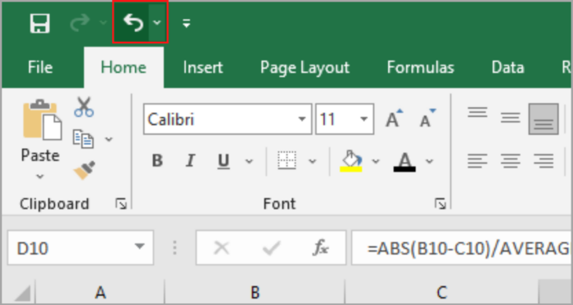Open the Customize Quick Access Toolbar menu
Image resolution: width=573 pixels, height=305 pixels.
[187, 24]
